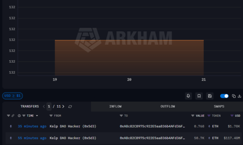Open the 35 minutes ago transaction

(32, 126)
